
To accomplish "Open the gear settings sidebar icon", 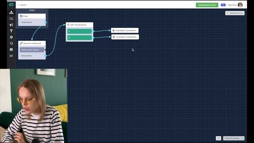I will [12, 37].
